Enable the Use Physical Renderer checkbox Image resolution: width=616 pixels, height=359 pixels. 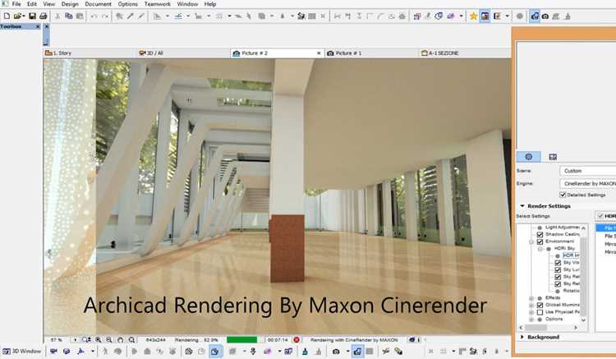point(540,312)
